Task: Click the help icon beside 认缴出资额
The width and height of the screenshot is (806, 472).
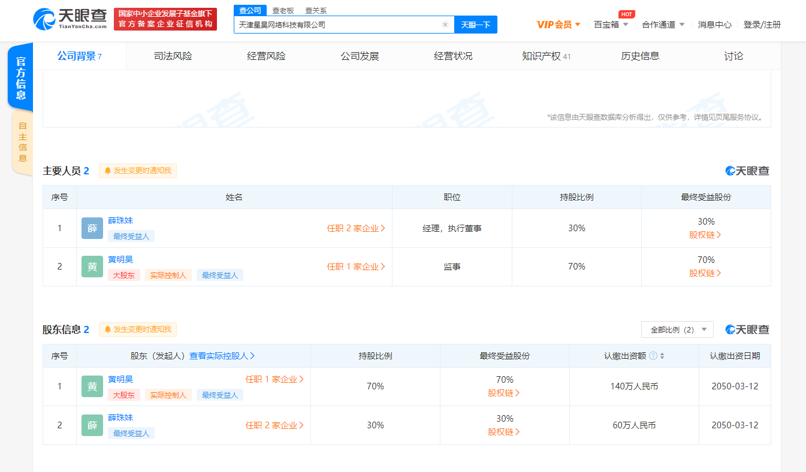Action: pyautogui.click(x=653, y=356)
